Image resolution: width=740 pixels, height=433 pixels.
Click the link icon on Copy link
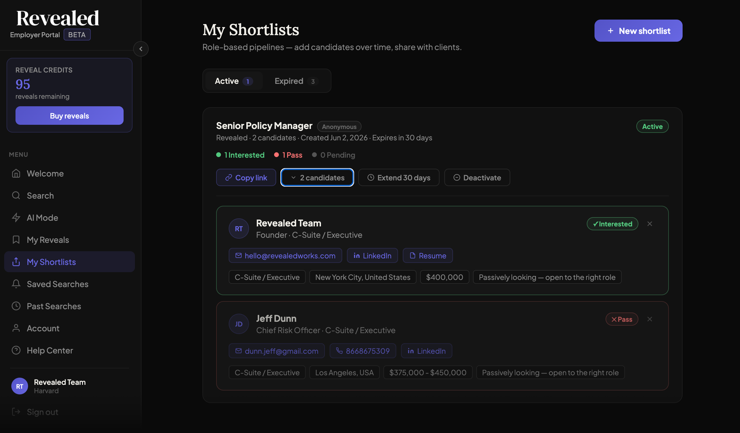228,177
